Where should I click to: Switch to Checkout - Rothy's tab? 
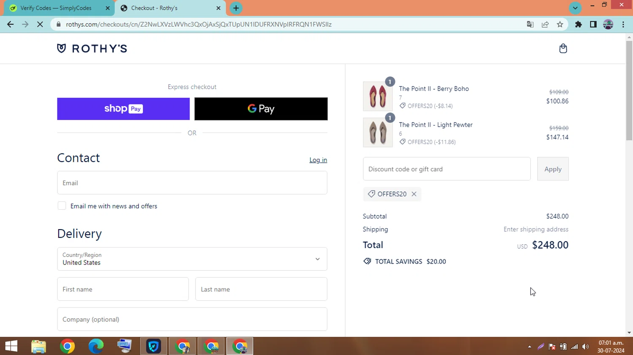[170, 8]
